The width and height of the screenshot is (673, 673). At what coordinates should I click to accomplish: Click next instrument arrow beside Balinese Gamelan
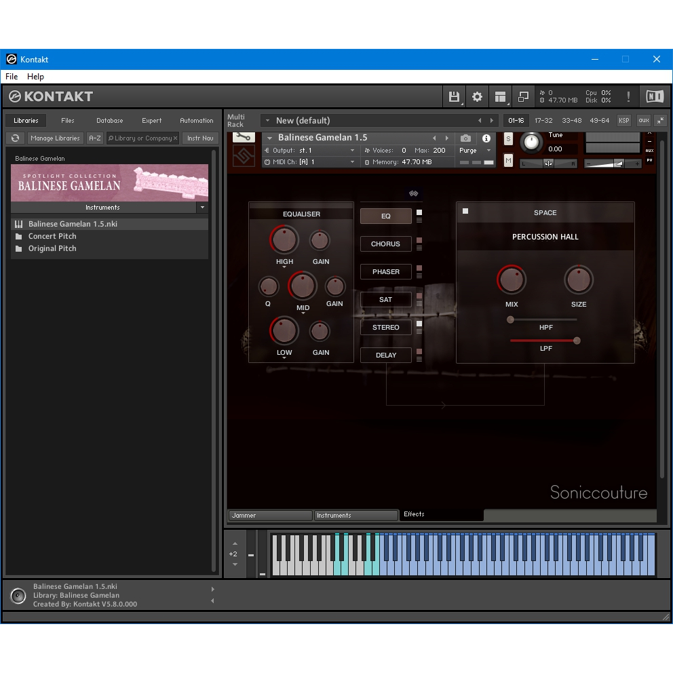tap(447, 138)
